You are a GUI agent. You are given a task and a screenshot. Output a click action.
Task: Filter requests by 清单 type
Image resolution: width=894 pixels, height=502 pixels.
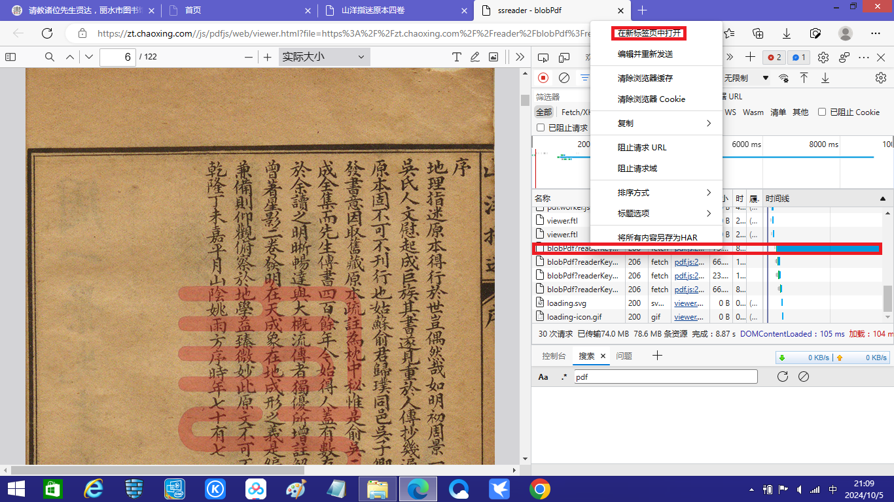point(778,112)
